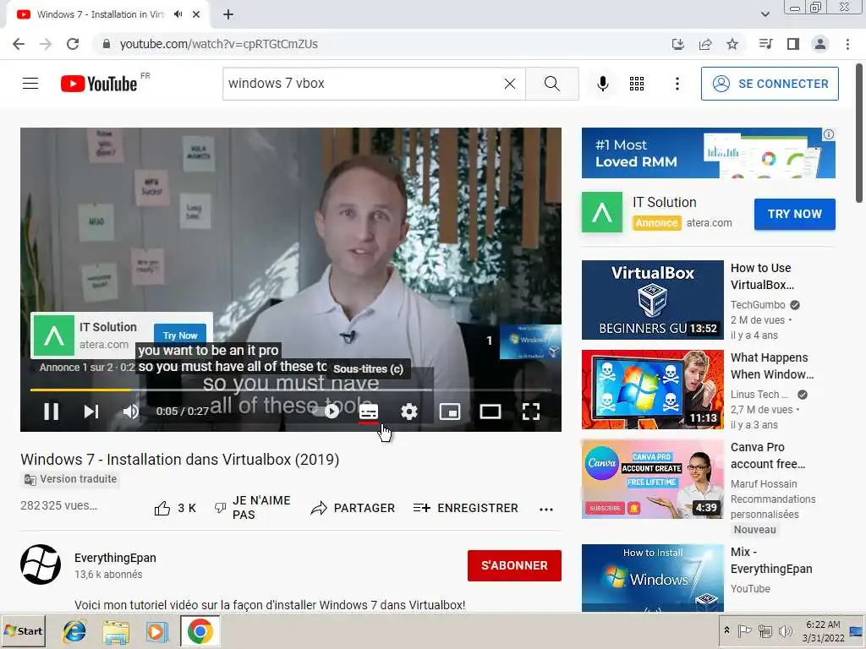The height and width of the screenshot is (649, 866).
Task: Install app icon in address bar
Action: click(x=677, y=44)
